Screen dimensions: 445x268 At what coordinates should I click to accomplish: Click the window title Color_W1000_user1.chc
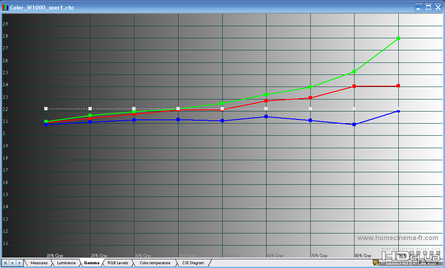pos(42,7)
